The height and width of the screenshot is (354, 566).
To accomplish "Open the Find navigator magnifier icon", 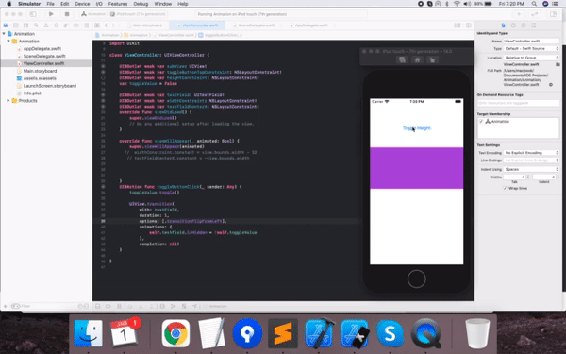I will (36, 25).
